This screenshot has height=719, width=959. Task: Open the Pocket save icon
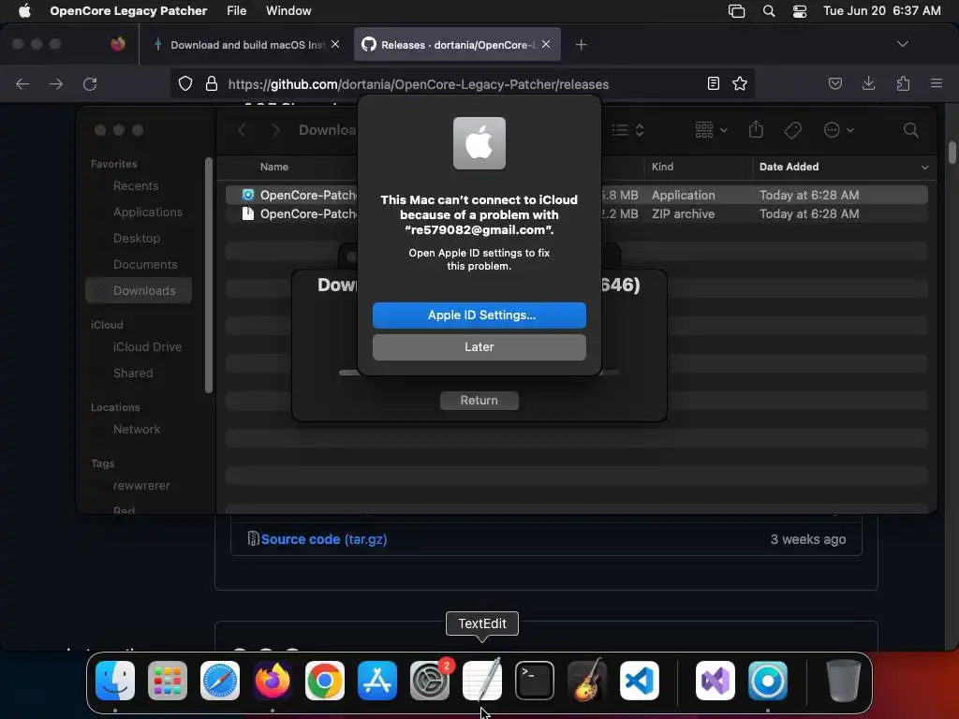(834, 83)
